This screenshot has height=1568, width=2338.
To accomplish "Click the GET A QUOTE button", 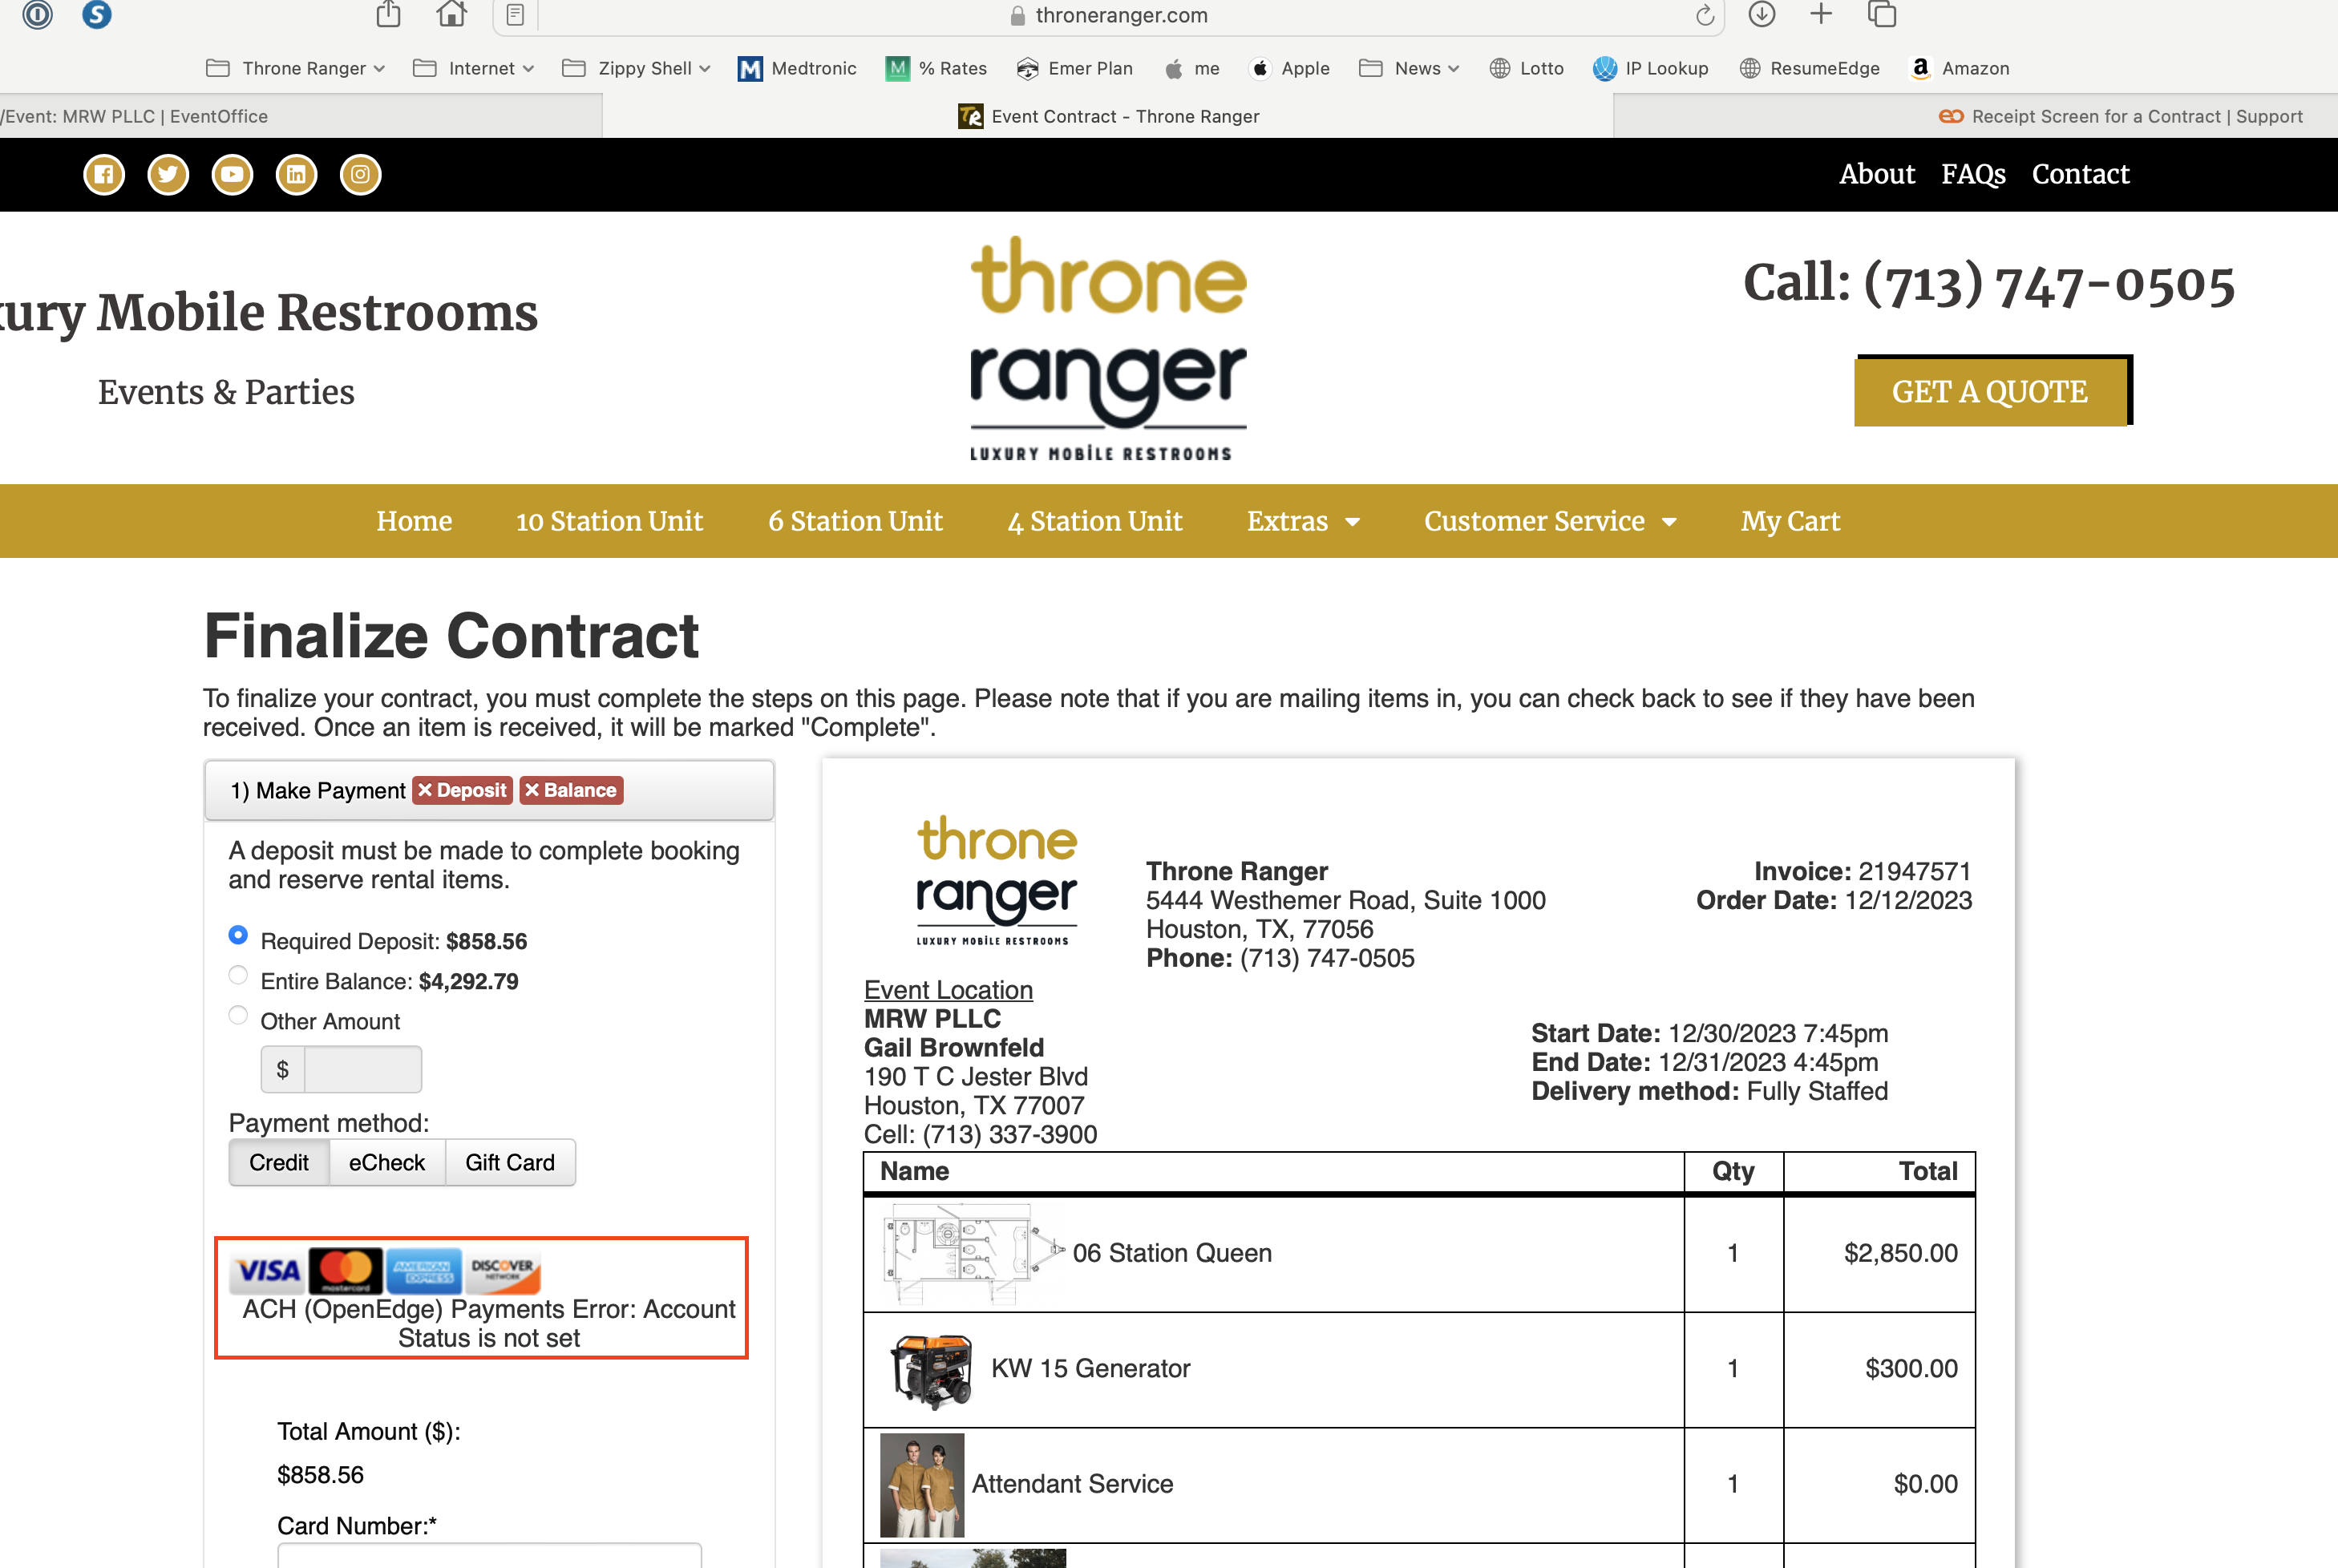I will 1989,391.
